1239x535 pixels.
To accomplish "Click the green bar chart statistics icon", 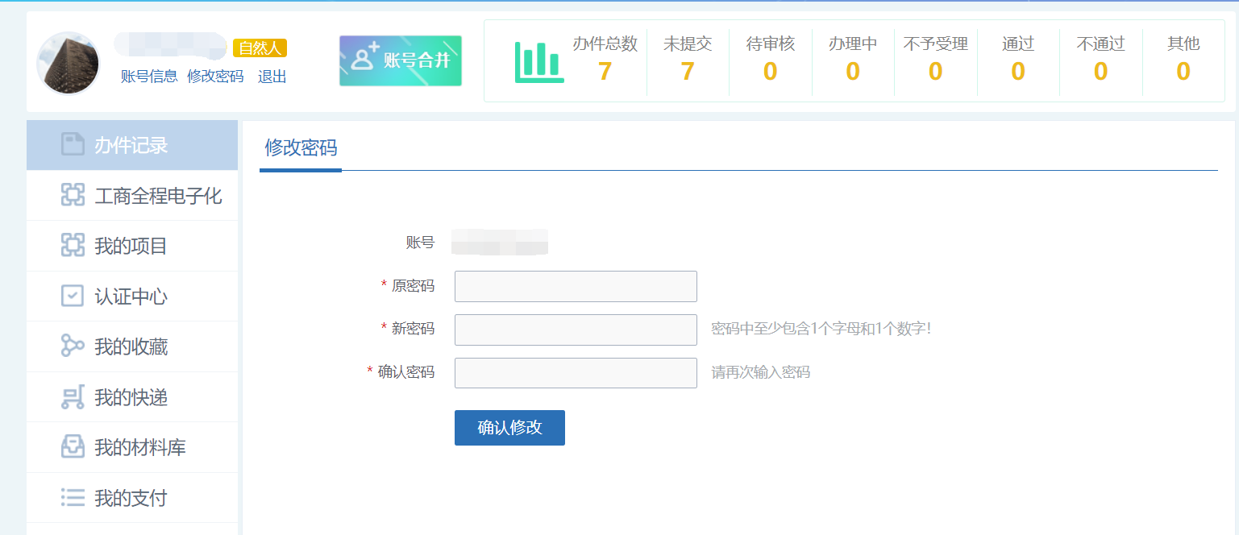I will click(538, 62).
